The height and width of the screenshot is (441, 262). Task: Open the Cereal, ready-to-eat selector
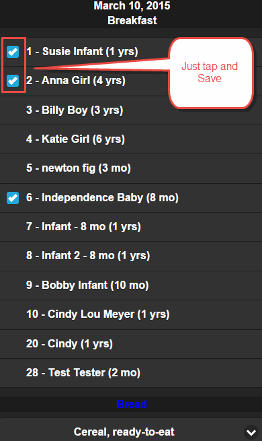(x=131, y=431)
